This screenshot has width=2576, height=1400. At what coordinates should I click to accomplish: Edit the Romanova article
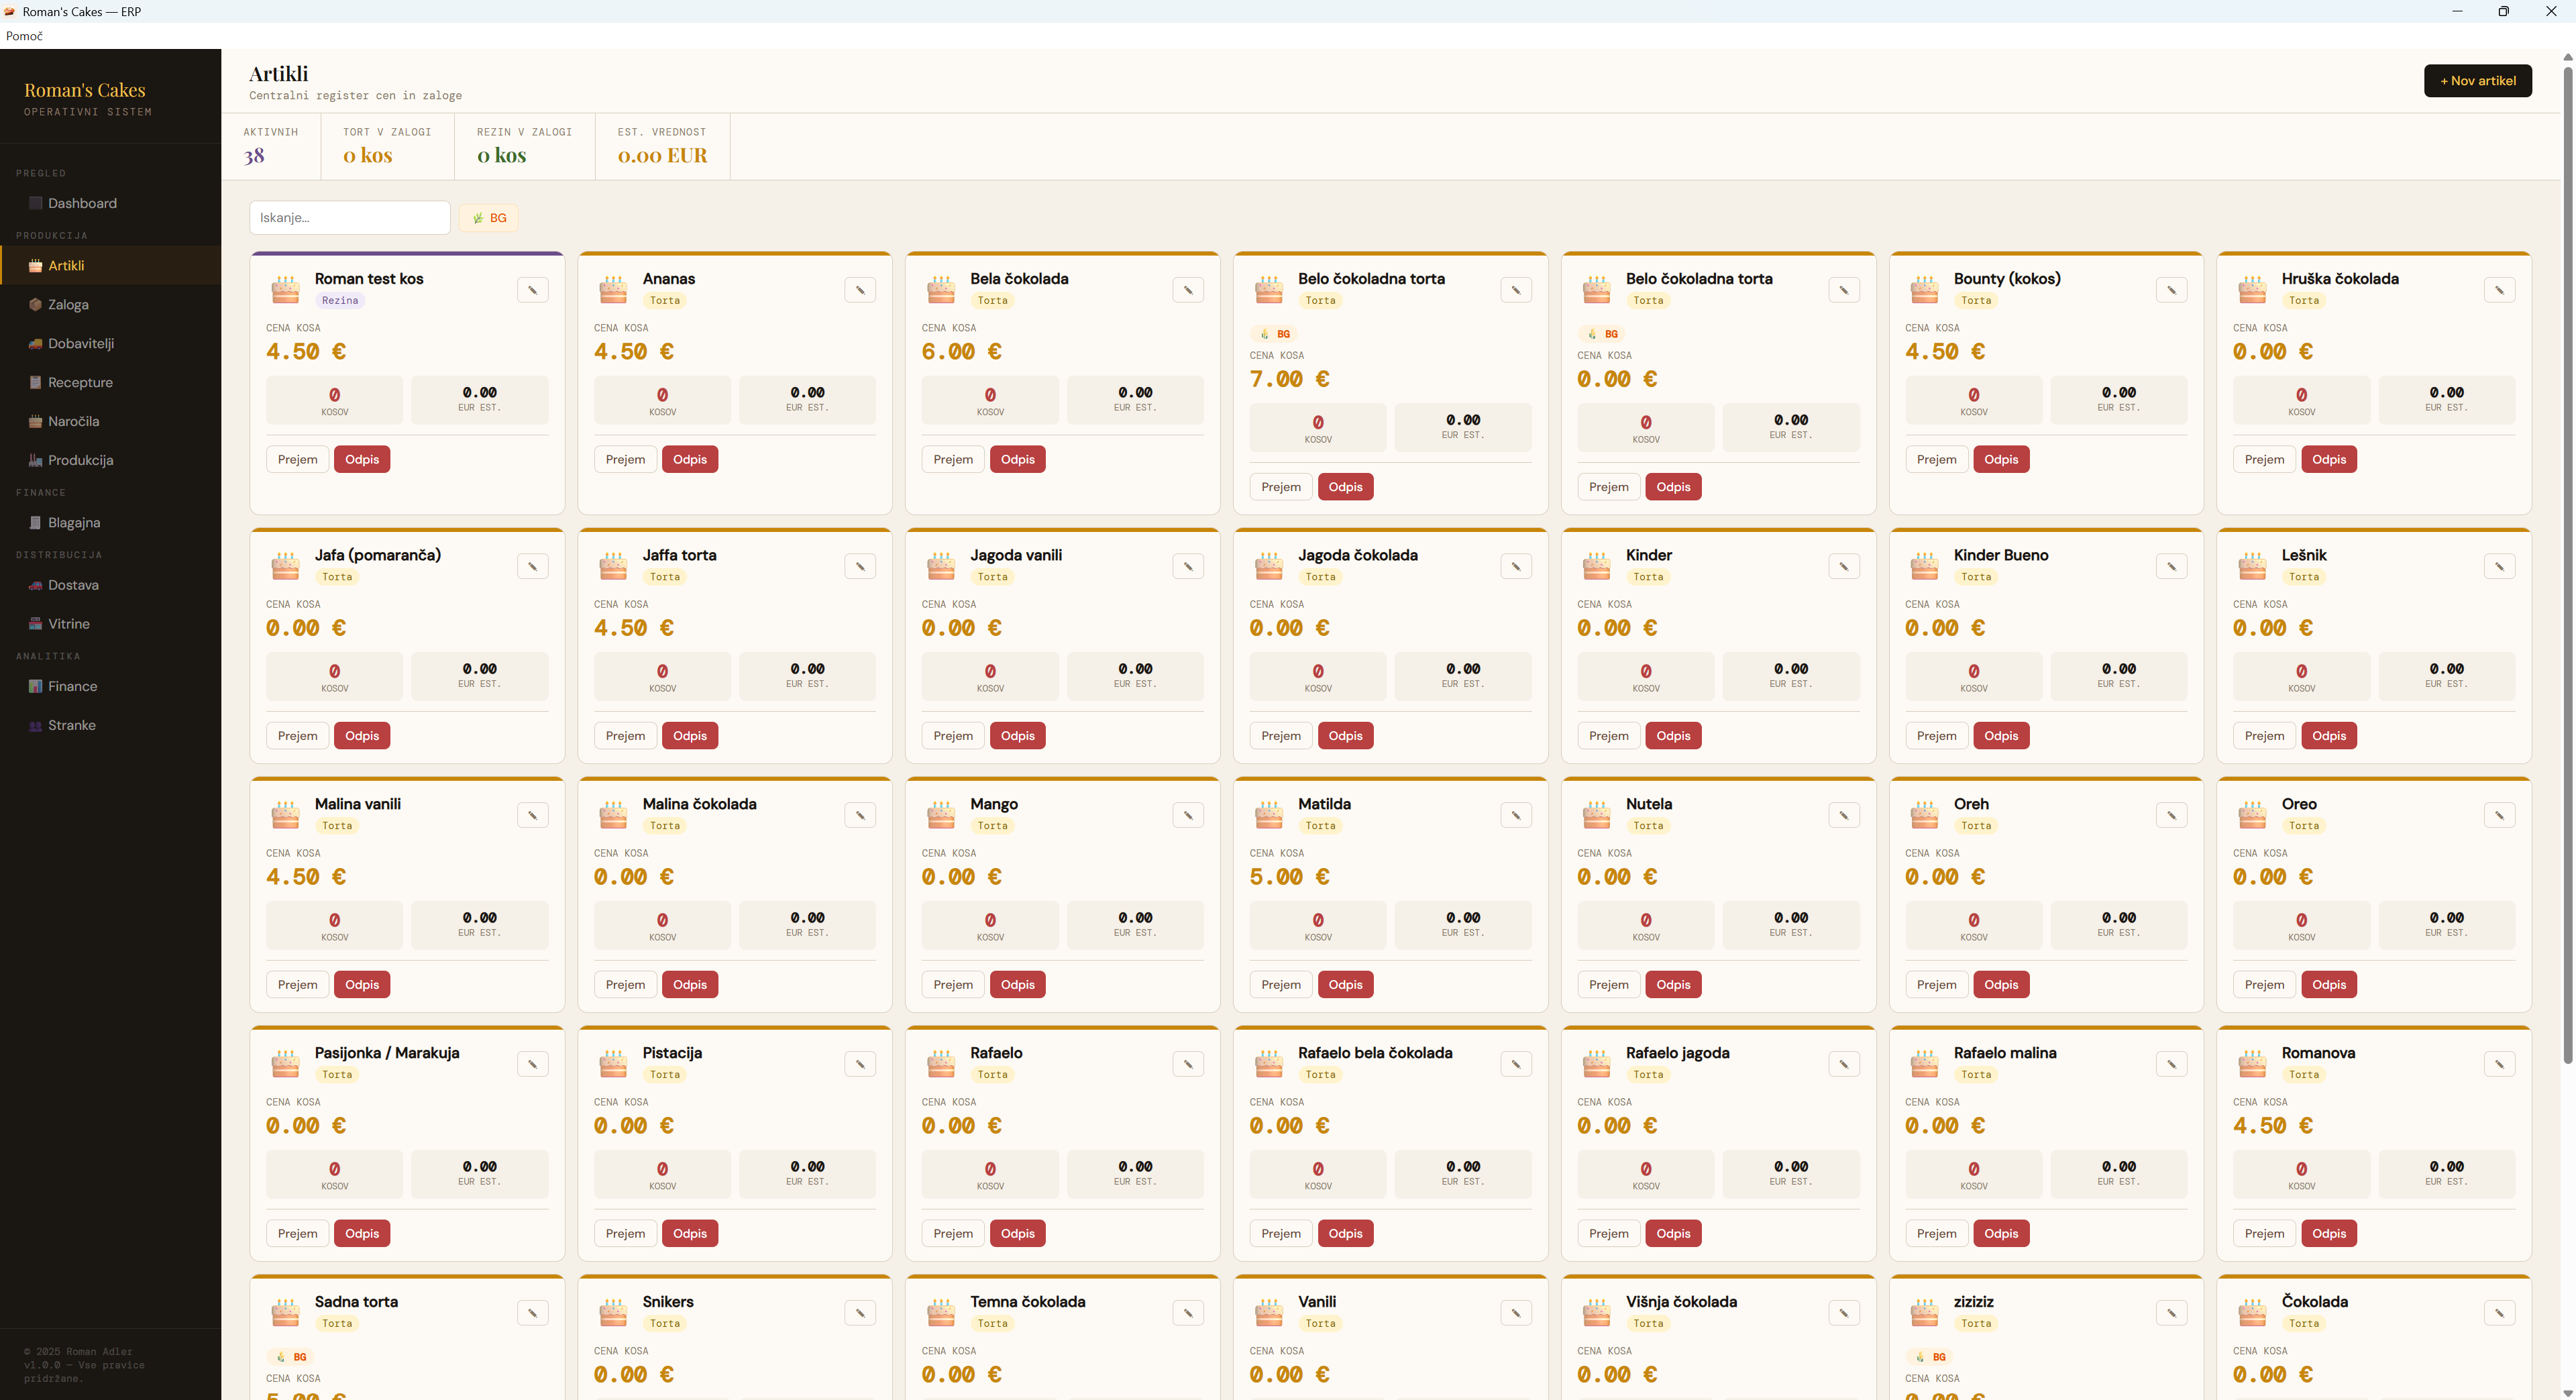(2499, 1064)
